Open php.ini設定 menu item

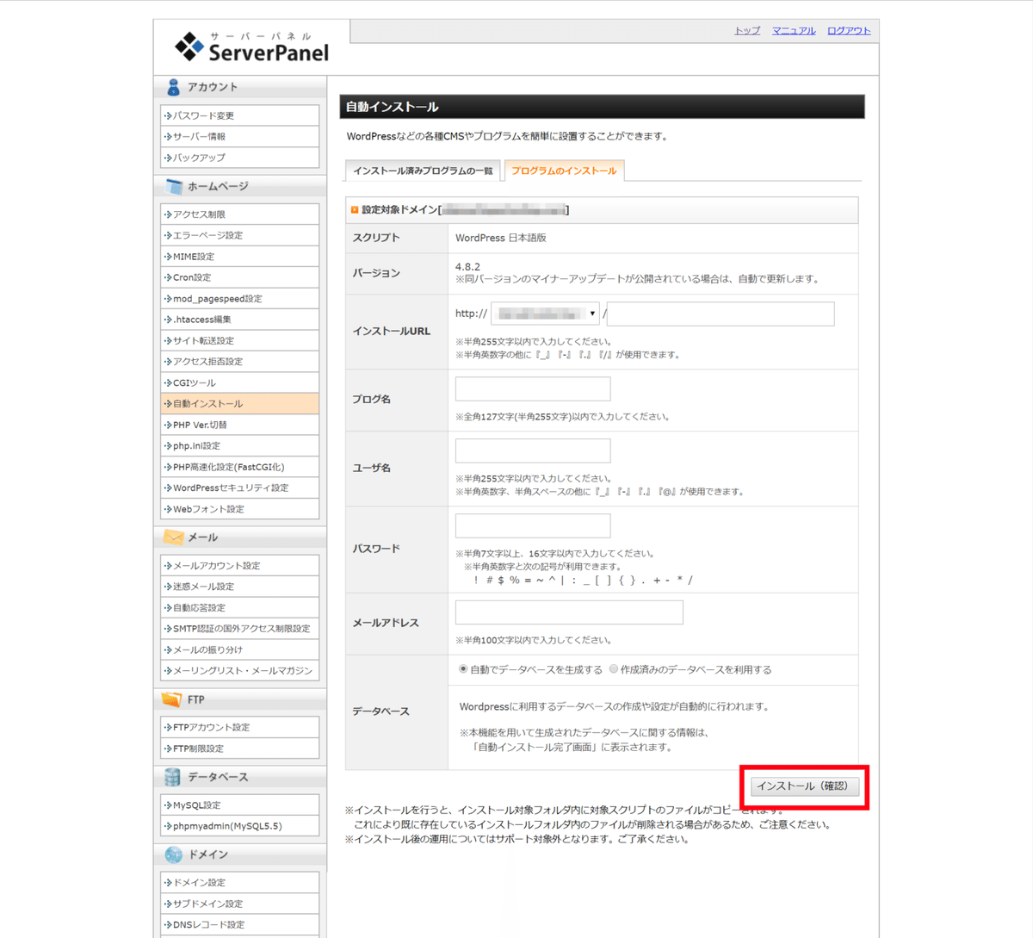tap(239, 446)
